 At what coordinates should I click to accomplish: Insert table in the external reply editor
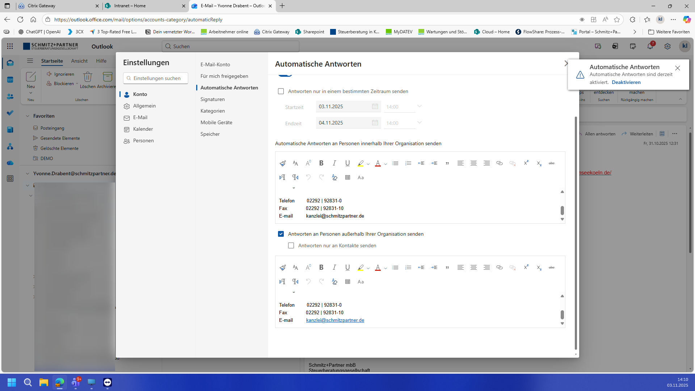click(x=347, y=282)
